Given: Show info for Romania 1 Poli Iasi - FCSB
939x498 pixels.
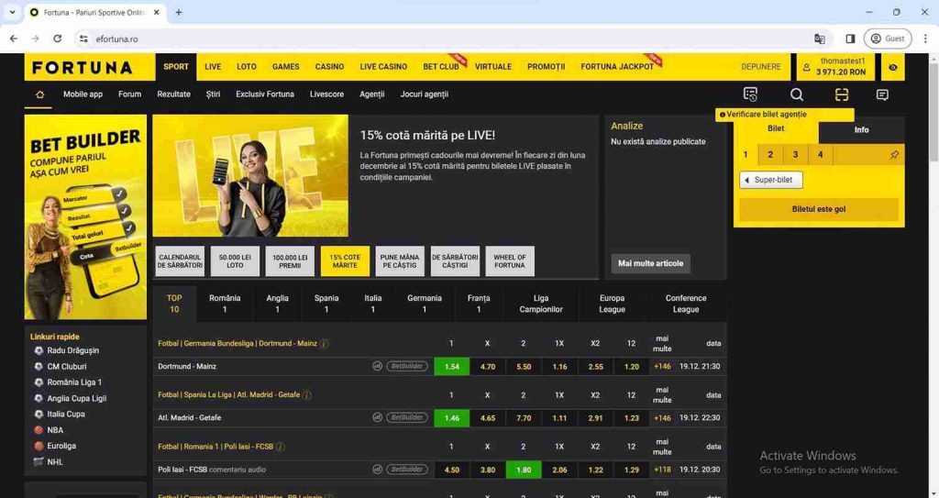Looking at the screenshot, I should (281, 447).
